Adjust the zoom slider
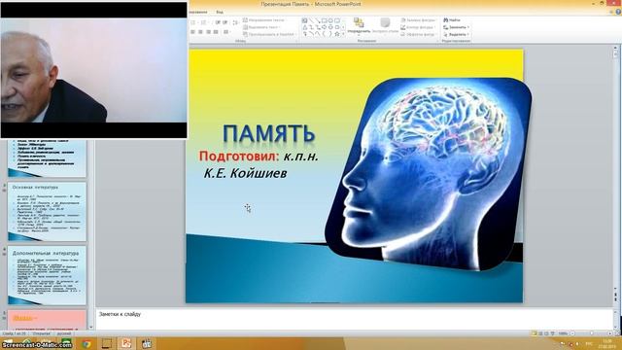Screen dimensions: 622x350 [x=592, y=333]
